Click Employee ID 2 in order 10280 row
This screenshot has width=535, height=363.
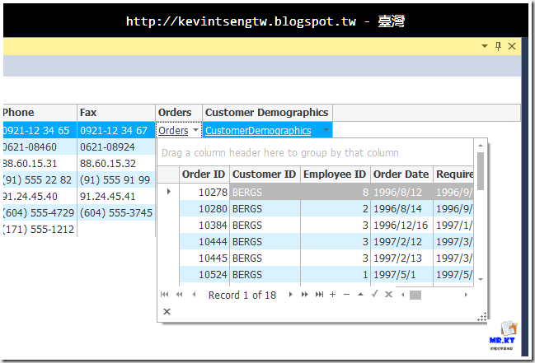coord(336,208)
